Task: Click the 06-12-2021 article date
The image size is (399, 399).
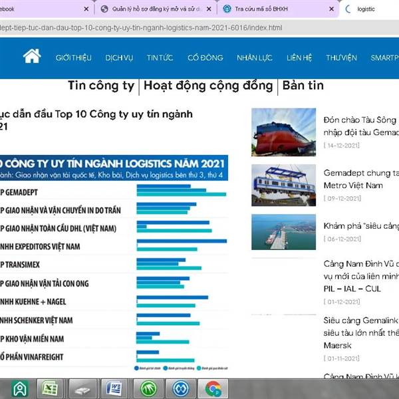Action: [342, 239]
